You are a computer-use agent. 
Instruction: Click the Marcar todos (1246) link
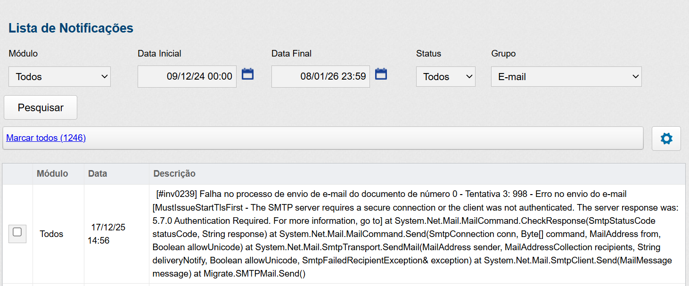(x=46, y=138)
